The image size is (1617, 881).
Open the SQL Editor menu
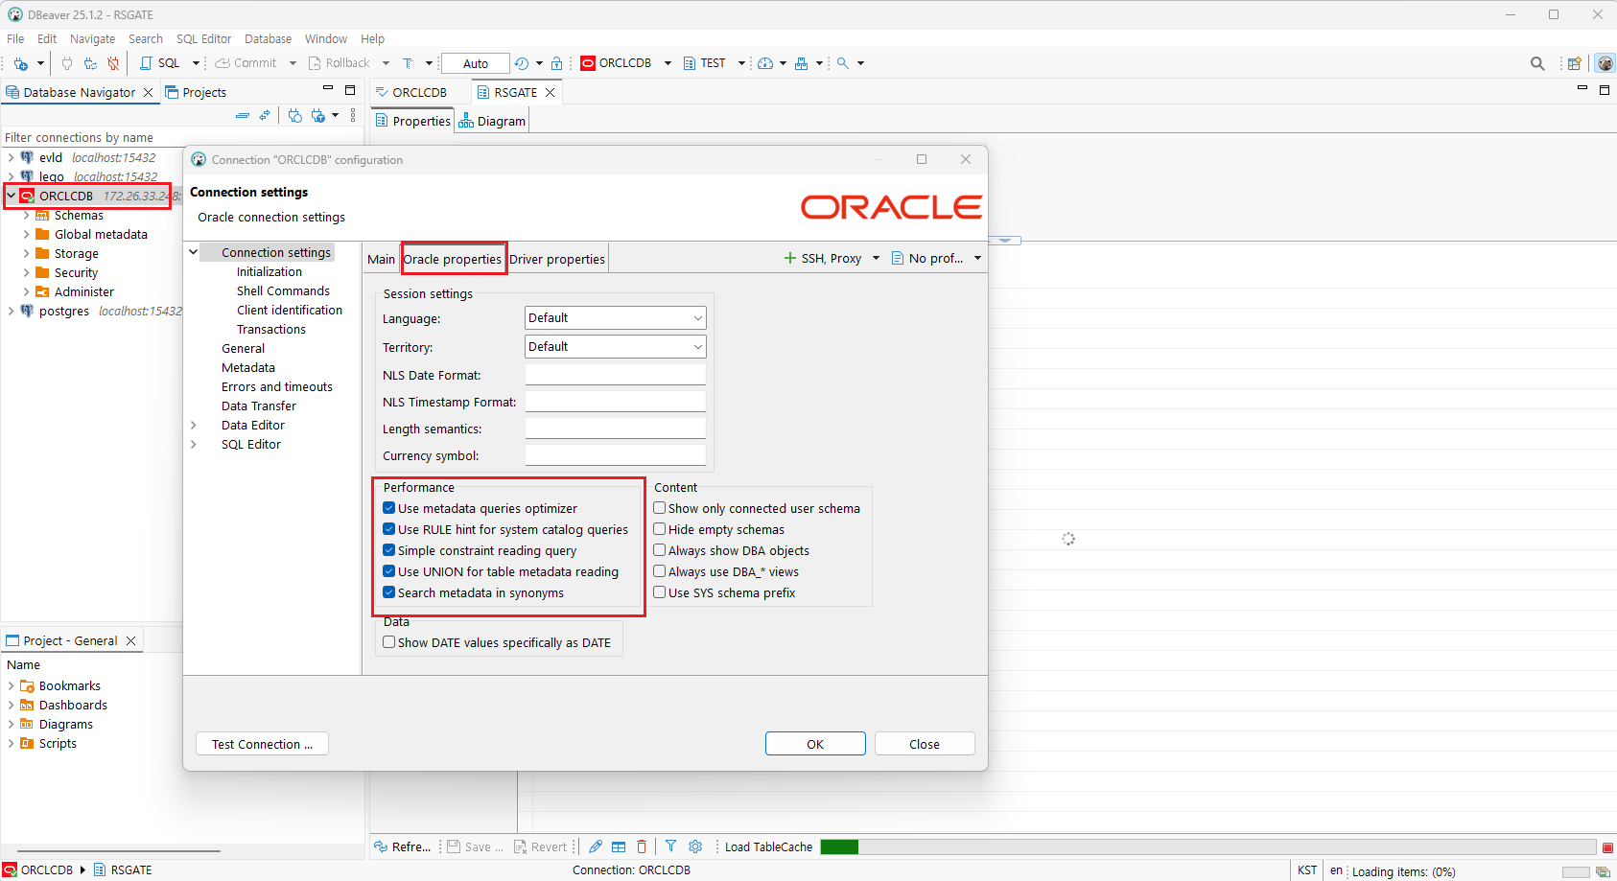(x=204, y=38)
